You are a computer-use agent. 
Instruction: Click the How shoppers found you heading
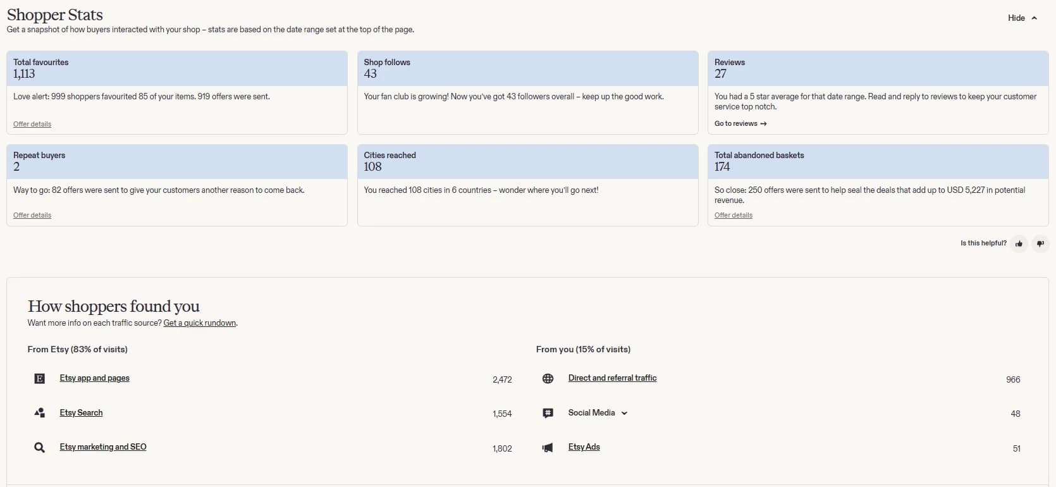coord(114,307)
